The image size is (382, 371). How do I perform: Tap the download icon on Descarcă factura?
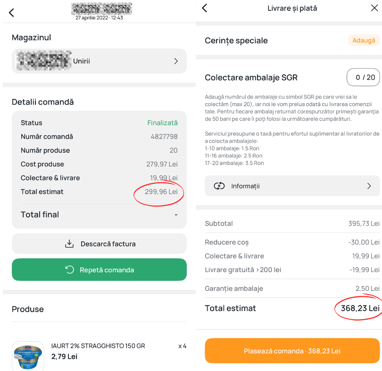[69, 244]
